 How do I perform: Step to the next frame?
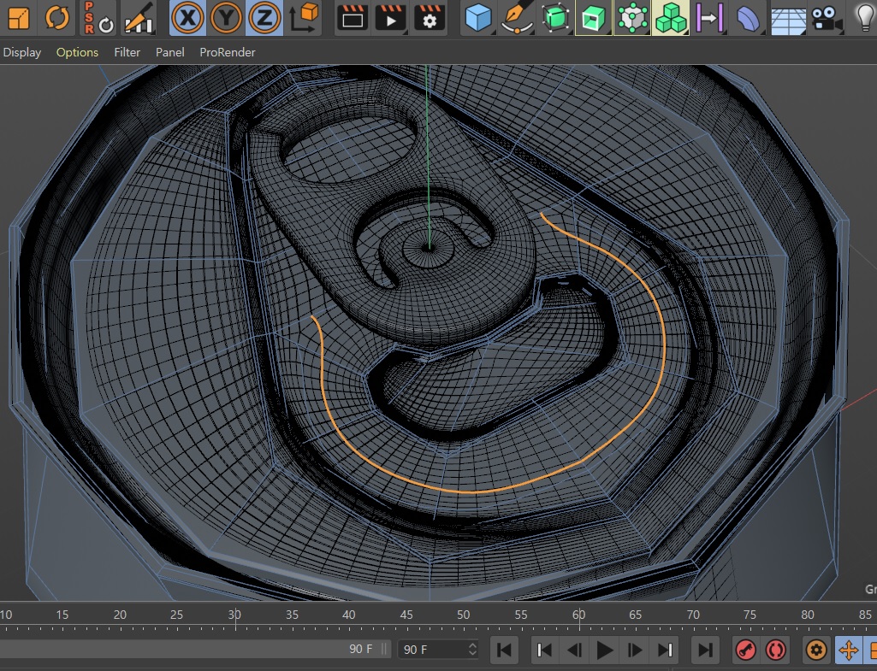coord(635,650)
